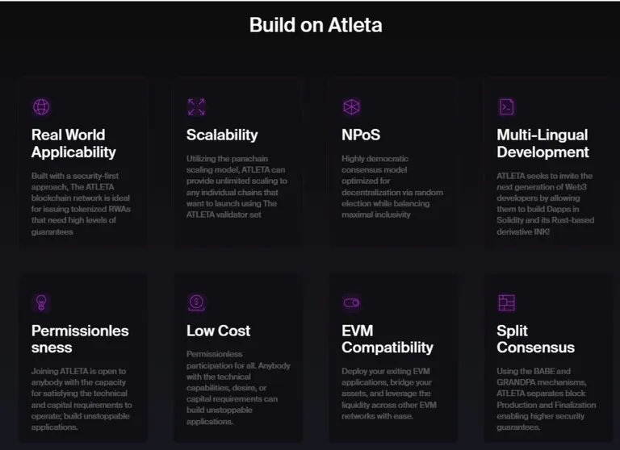Click the dollar coin icon for Low Cost
The height and width of the screenshot is (450, 620).
point(196,302)
